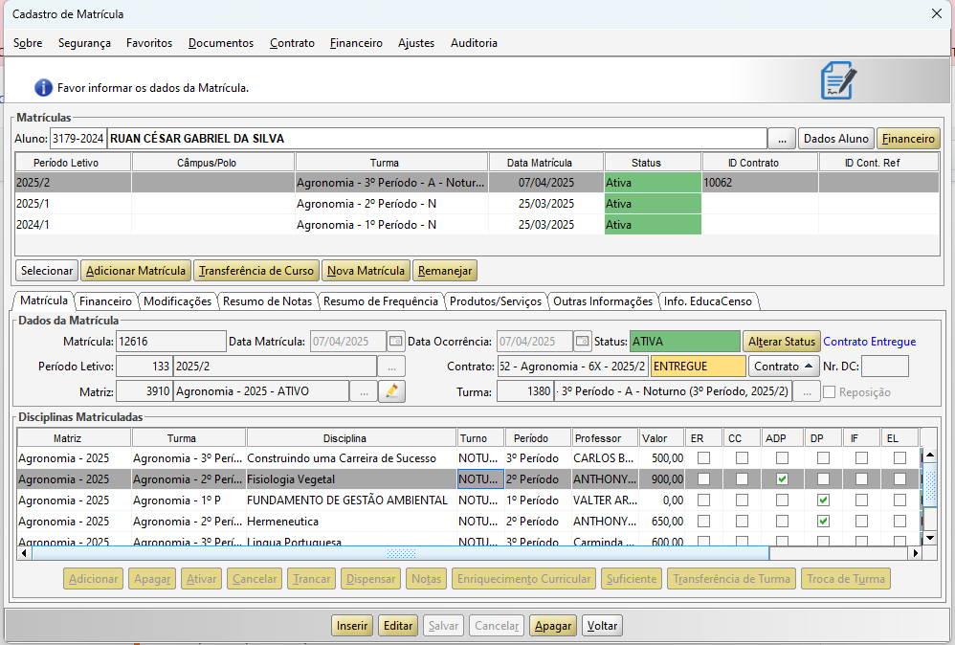Switch to the Financeiro tab
The image size is (955, 645).
(x=105, y=301)
